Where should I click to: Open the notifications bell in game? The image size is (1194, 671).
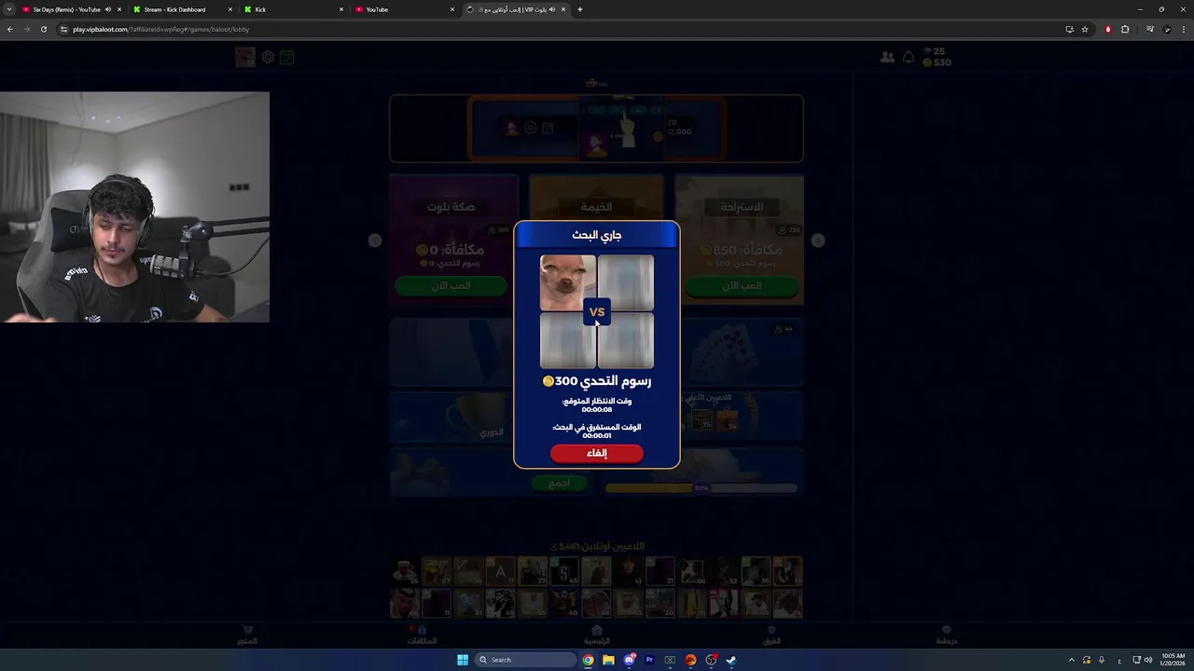pyautogui.click(x=909, y=57)
